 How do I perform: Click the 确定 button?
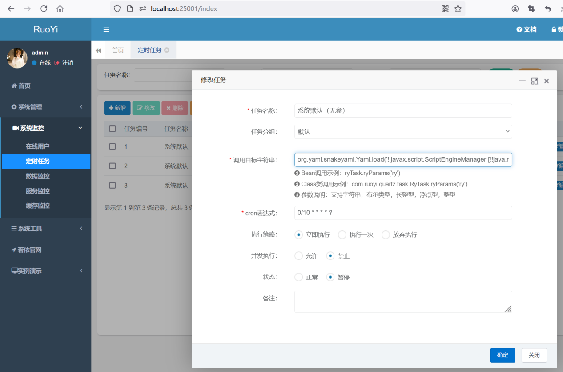click(502, 355)
